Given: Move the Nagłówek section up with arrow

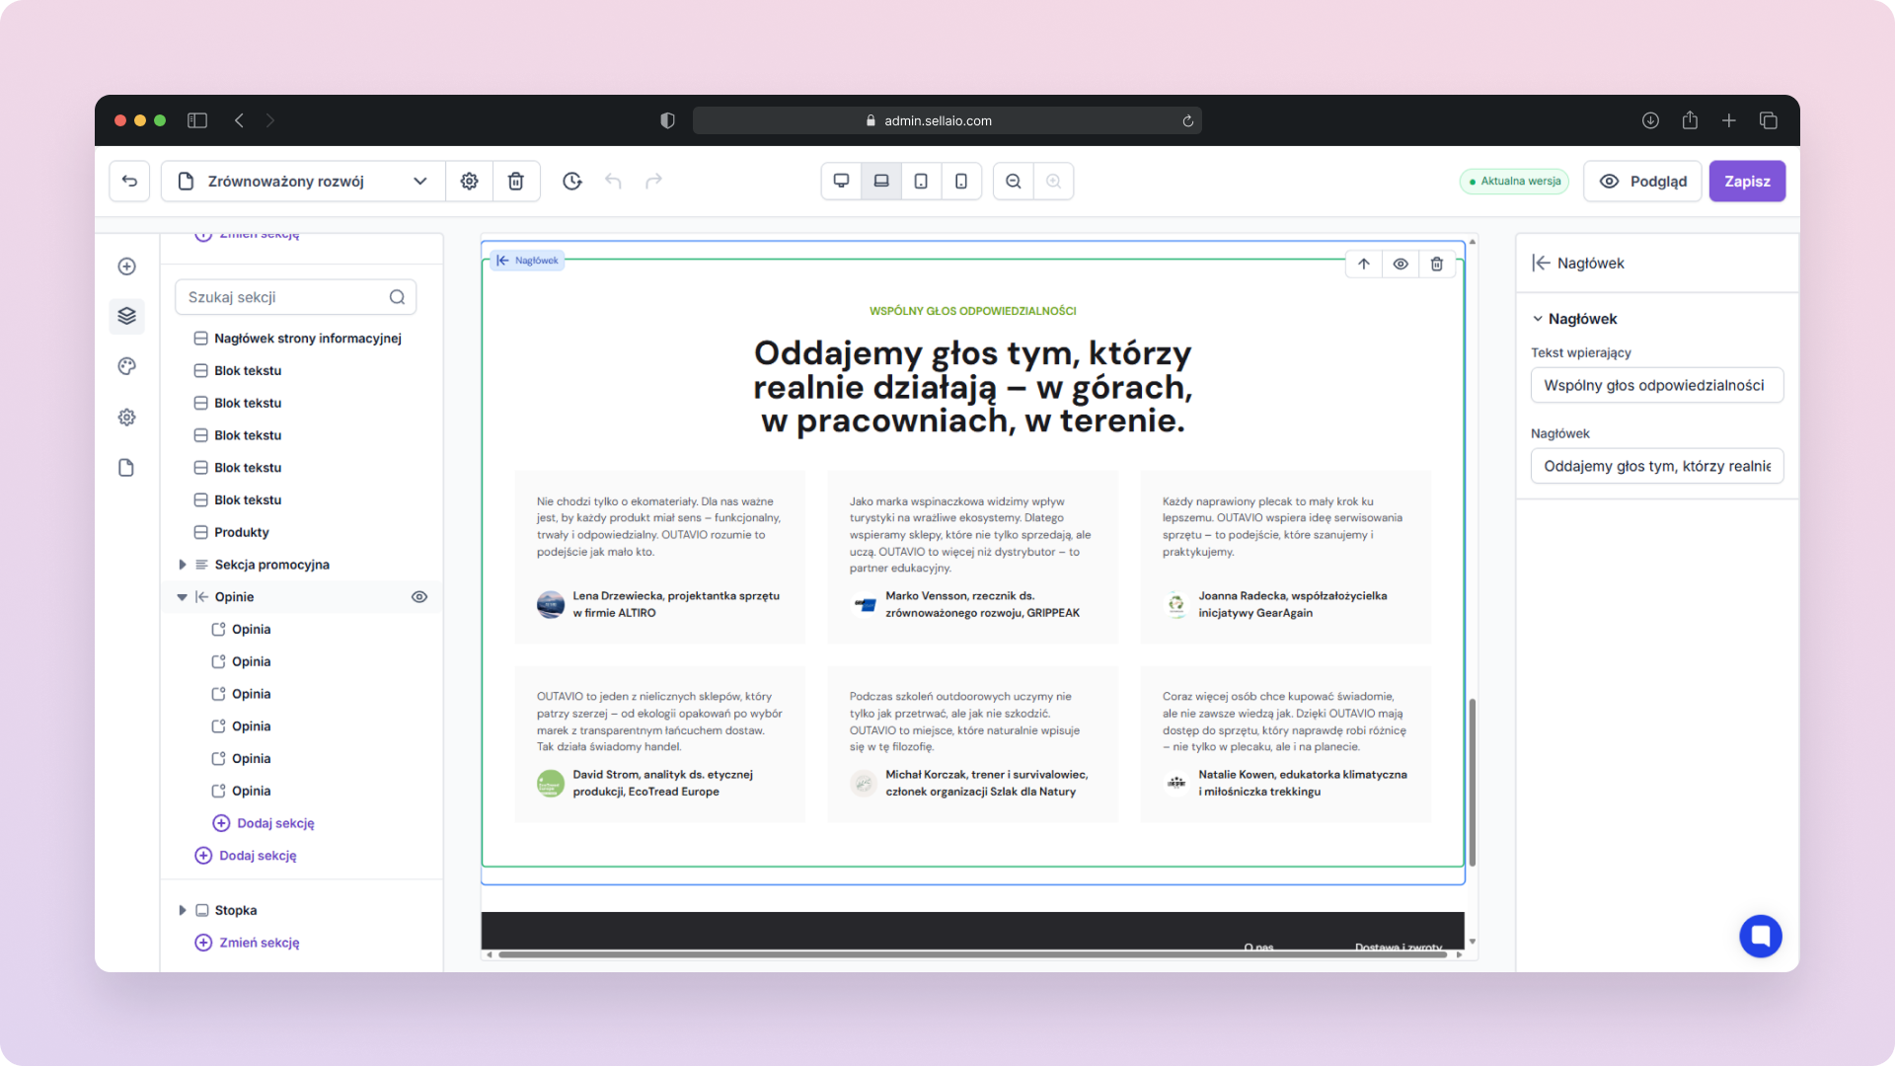Looking at the screenshot, I should coord(1364,264).
